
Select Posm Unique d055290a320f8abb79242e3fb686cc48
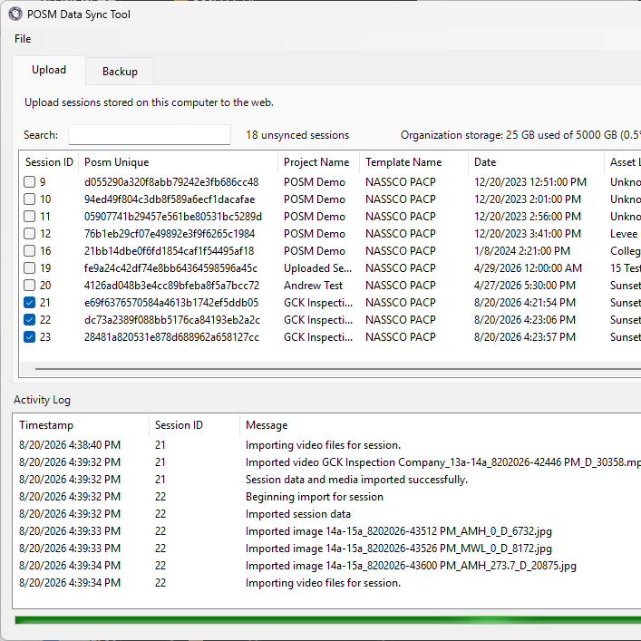pyautogui.click(x=171, y=182)
